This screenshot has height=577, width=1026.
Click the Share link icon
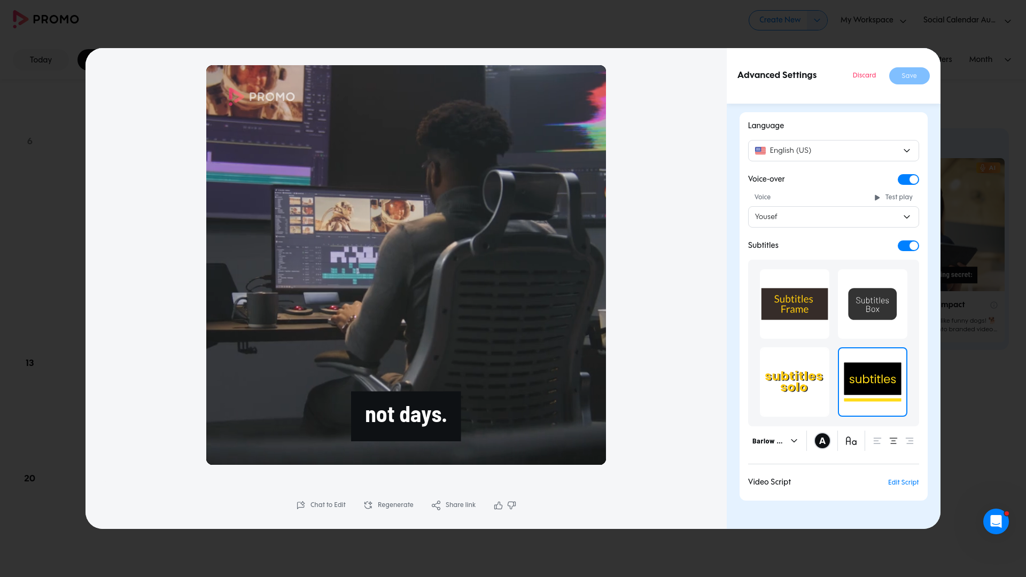point(436,505)
